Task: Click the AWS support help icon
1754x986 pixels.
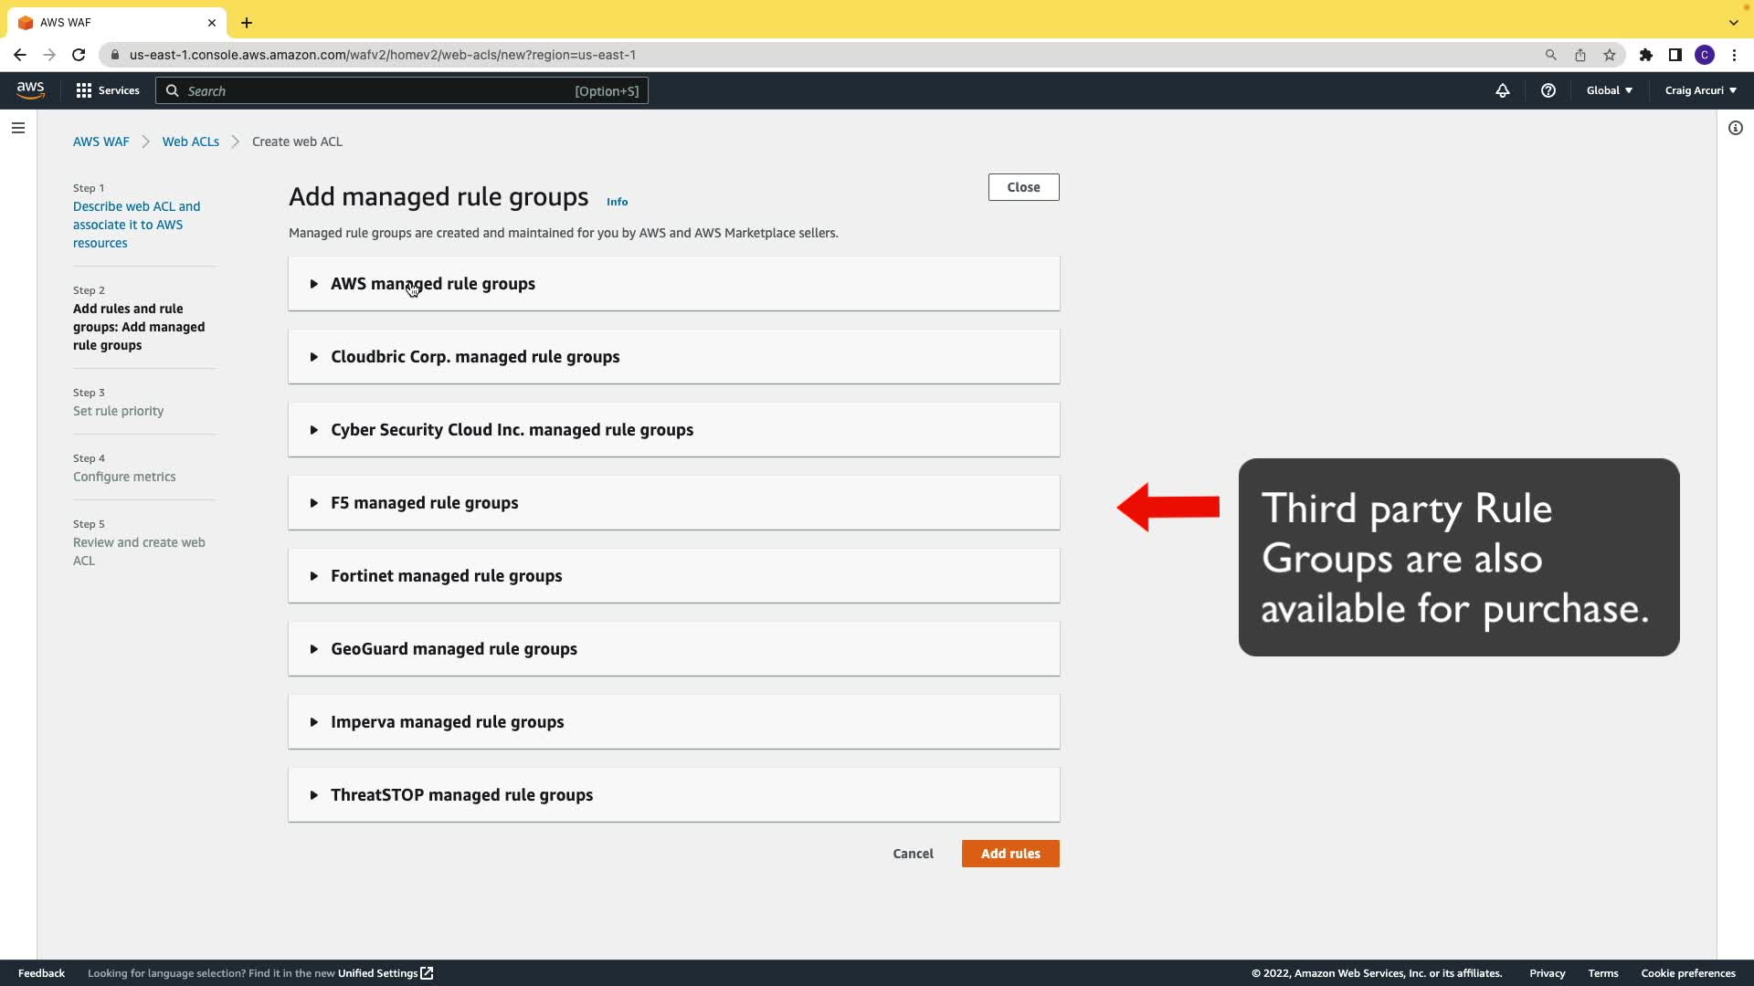Action: pyautogui.click(x=1548, y=90)
